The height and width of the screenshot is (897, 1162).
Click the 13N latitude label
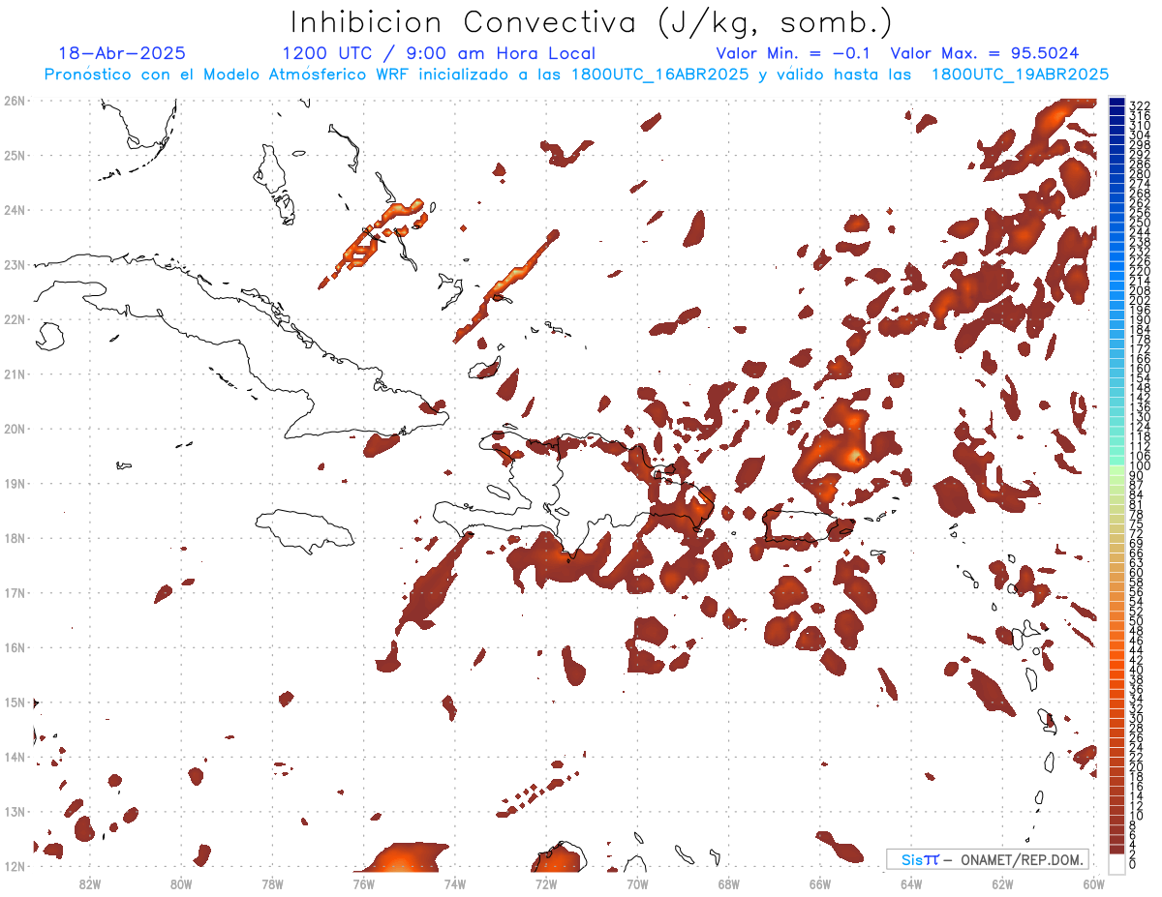point(14,811)
